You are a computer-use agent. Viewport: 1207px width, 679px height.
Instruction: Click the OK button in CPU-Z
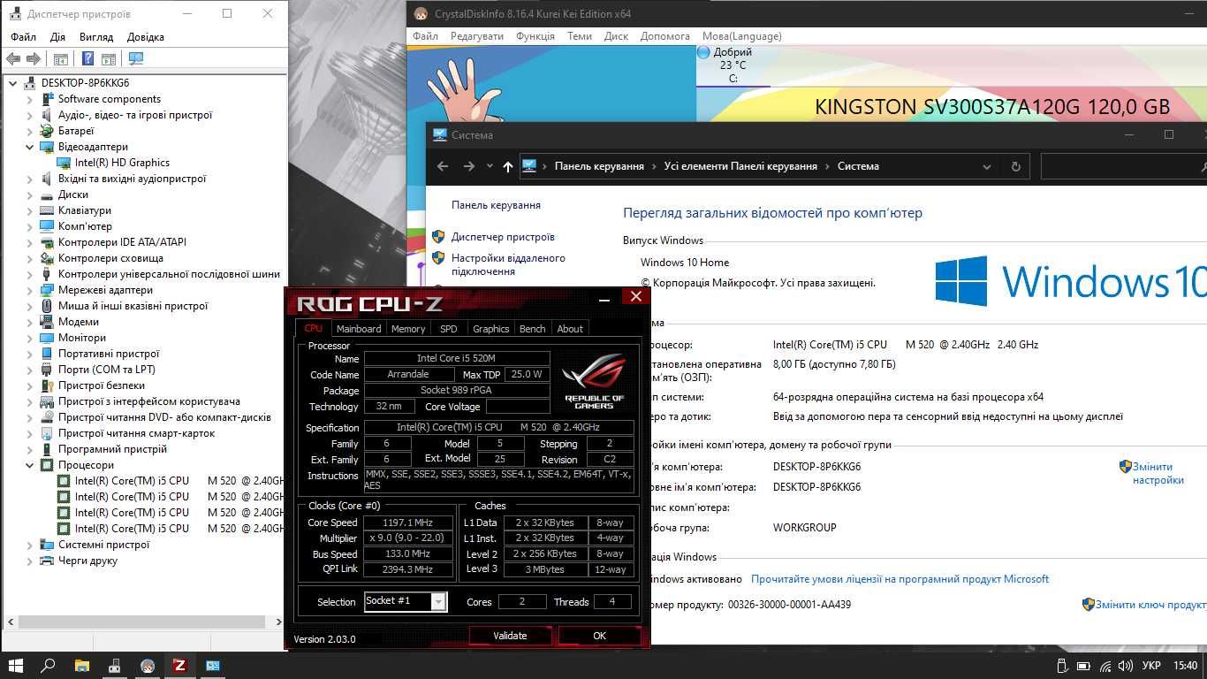coord(599,636)
